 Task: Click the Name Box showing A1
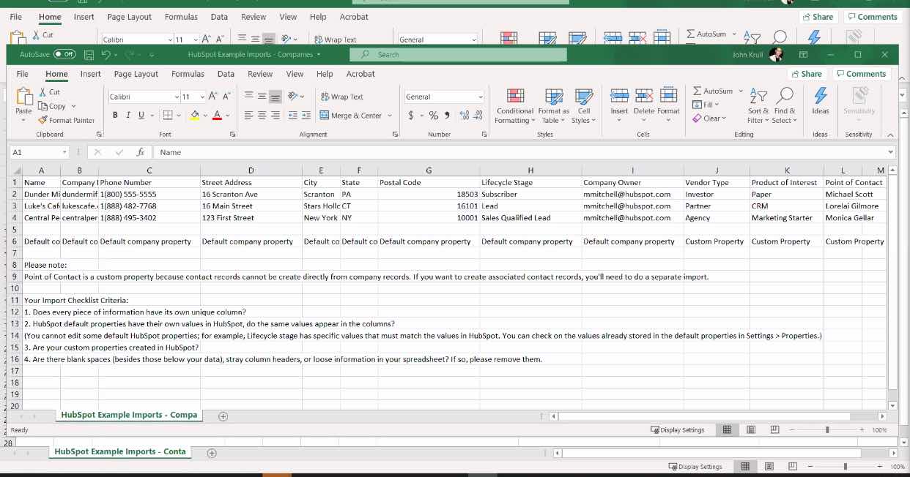click(40, 152)
